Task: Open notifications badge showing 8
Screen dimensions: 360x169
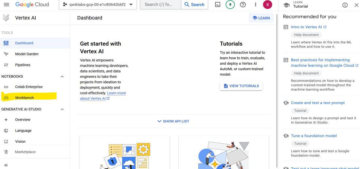Action: pyautogui.click(x=230, y=5)
